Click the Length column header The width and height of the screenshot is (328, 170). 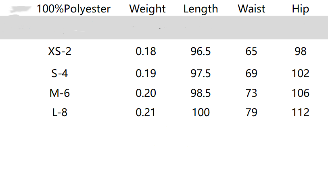click(201, 9)
